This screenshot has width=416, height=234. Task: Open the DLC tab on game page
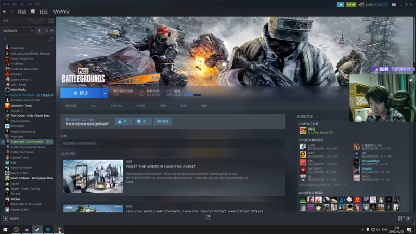pos(94,106)
